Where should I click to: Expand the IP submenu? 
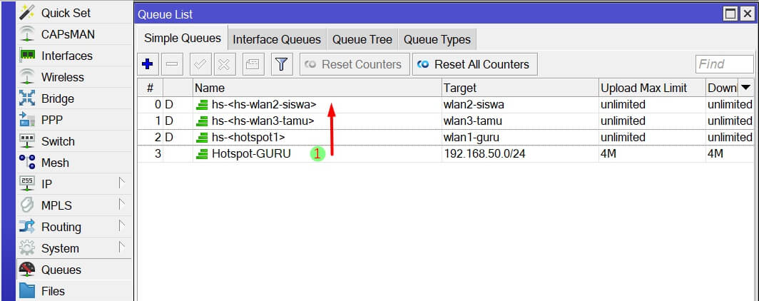[x=46, y=184]
